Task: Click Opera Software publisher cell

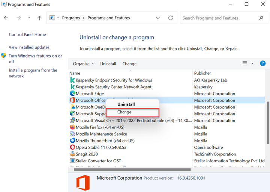Action: point(208,147)
